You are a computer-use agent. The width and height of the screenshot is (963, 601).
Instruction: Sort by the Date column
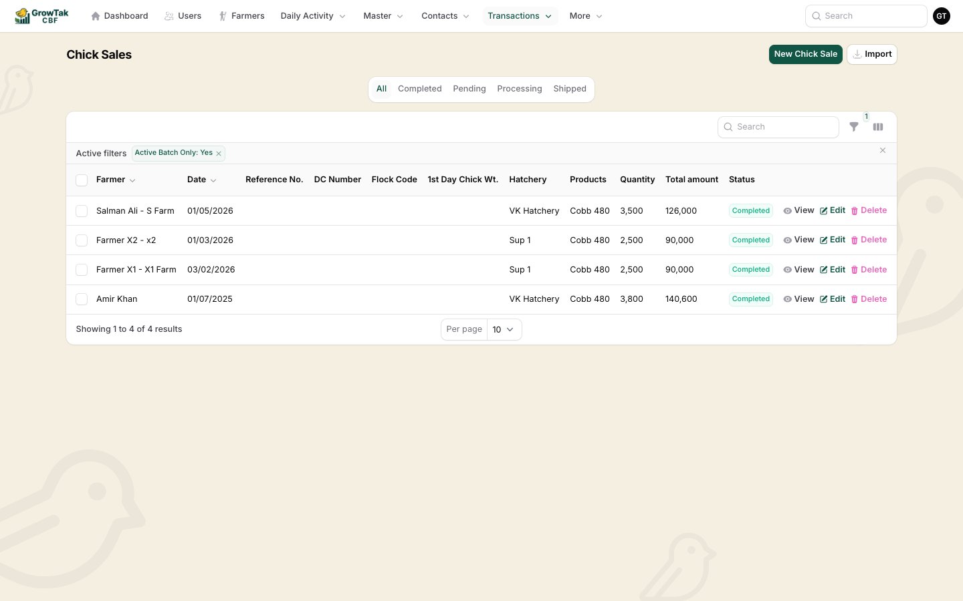click(x=201, y=180)
